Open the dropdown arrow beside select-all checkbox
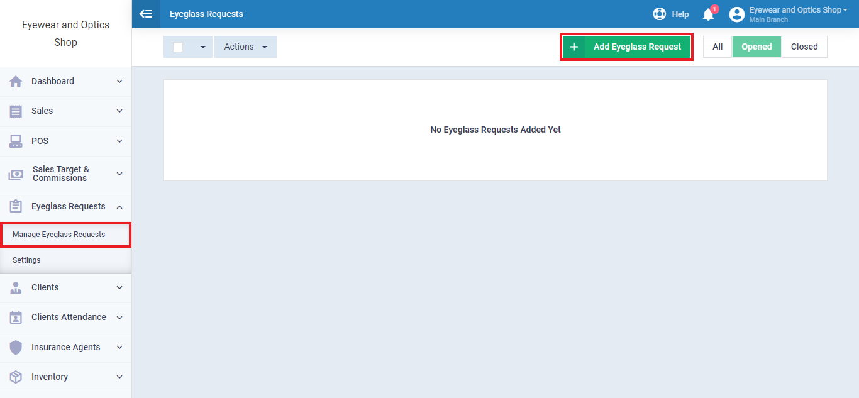This screenshot has height=398, width=859. (202, 47)
